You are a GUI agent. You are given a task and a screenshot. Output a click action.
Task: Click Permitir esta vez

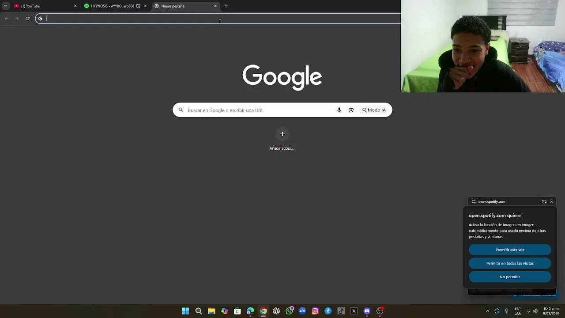tap(510, 250)
